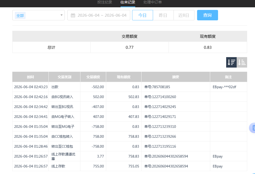The width and height of the screenshot is (255, 174).
Task: Open calendar icon in date range field
Action: click(73, 15)
